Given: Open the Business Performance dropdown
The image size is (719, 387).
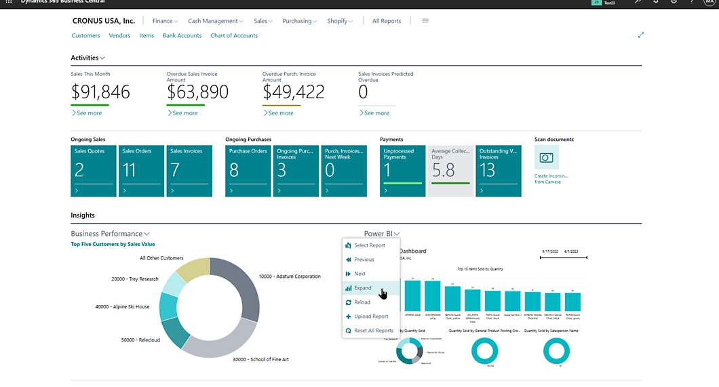Looking at the screenshot, I should pyautogui.click(x=110, y=234).
